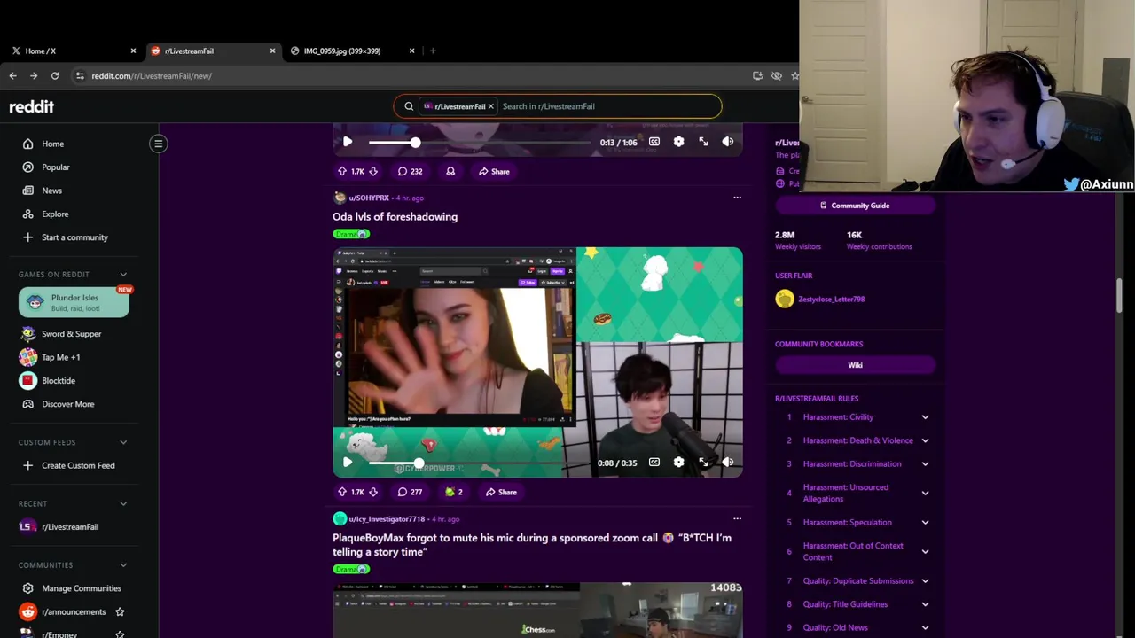Upvote the Oda foreshadowing post

pos(342,492)
